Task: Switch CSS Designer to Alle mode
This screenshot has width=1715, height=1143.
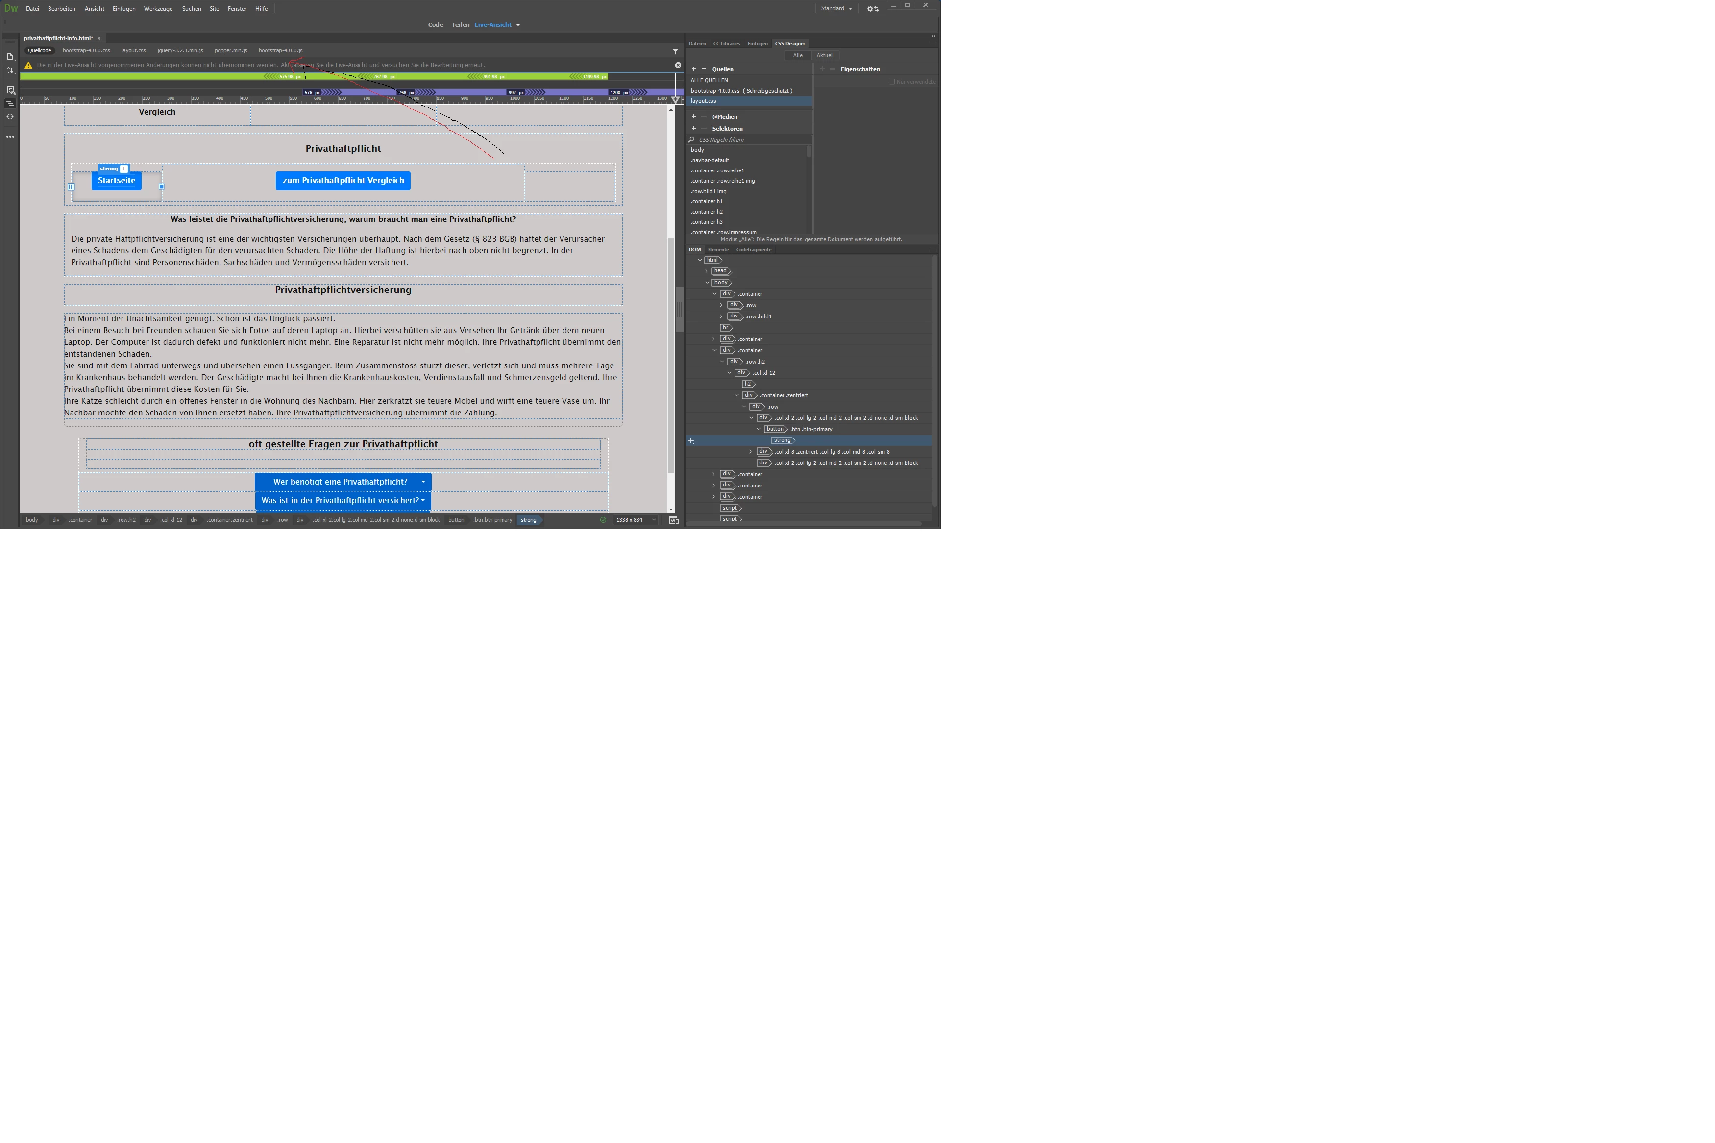Action: click(797, 55)
